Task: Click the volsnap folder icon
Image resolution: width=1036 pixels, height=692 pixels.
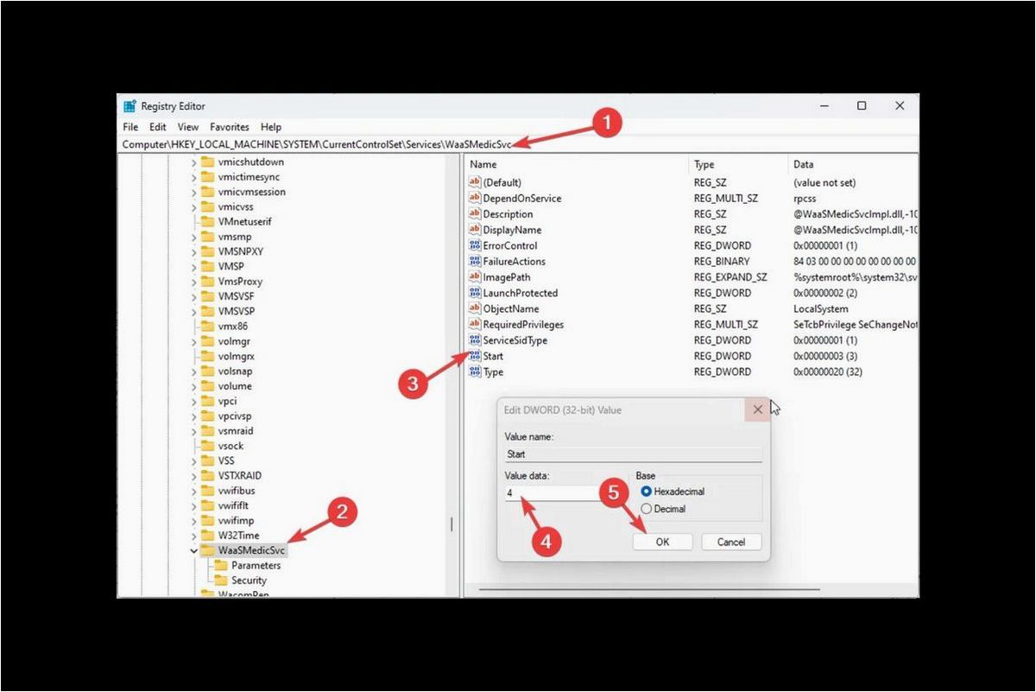Action: tap(207, 371)
